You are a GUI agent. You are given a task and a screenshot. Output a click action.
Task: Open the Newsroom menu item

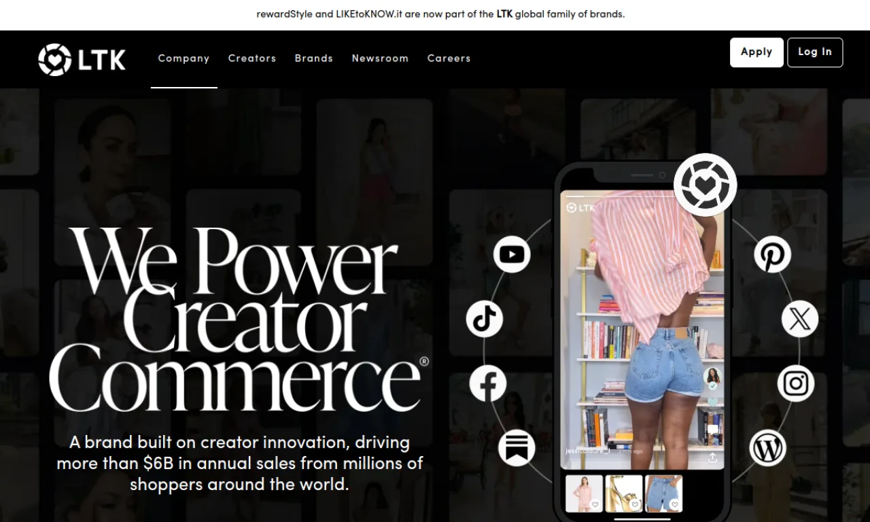(x=380, y=58)
